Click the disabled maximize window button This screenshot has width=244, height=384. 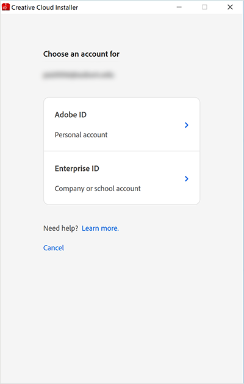coord(204,7)
